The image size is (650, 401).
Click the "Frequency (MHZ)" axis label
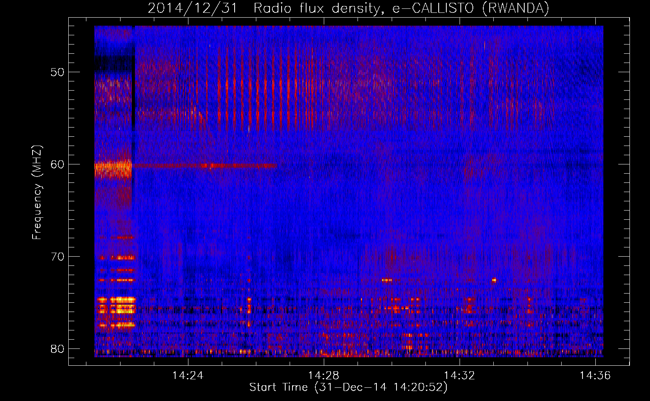coord(37,192)
